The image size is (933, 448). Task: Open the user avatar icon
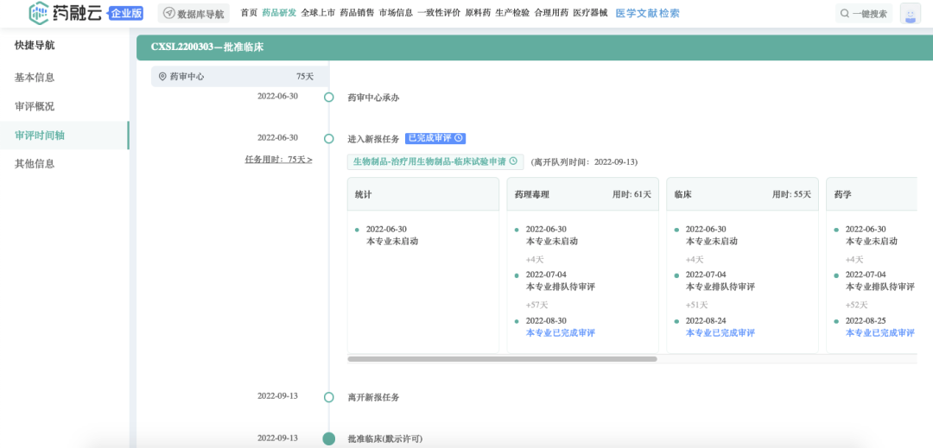(x=910, y=14)
